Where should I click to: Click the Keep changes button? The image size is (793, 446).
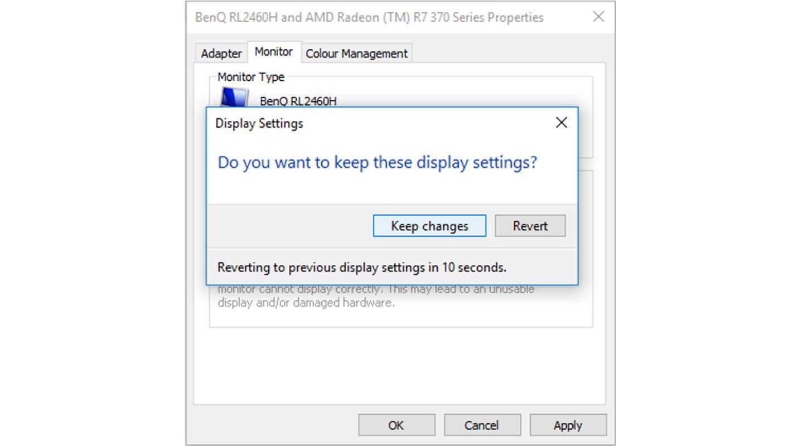tap(429, 226)
